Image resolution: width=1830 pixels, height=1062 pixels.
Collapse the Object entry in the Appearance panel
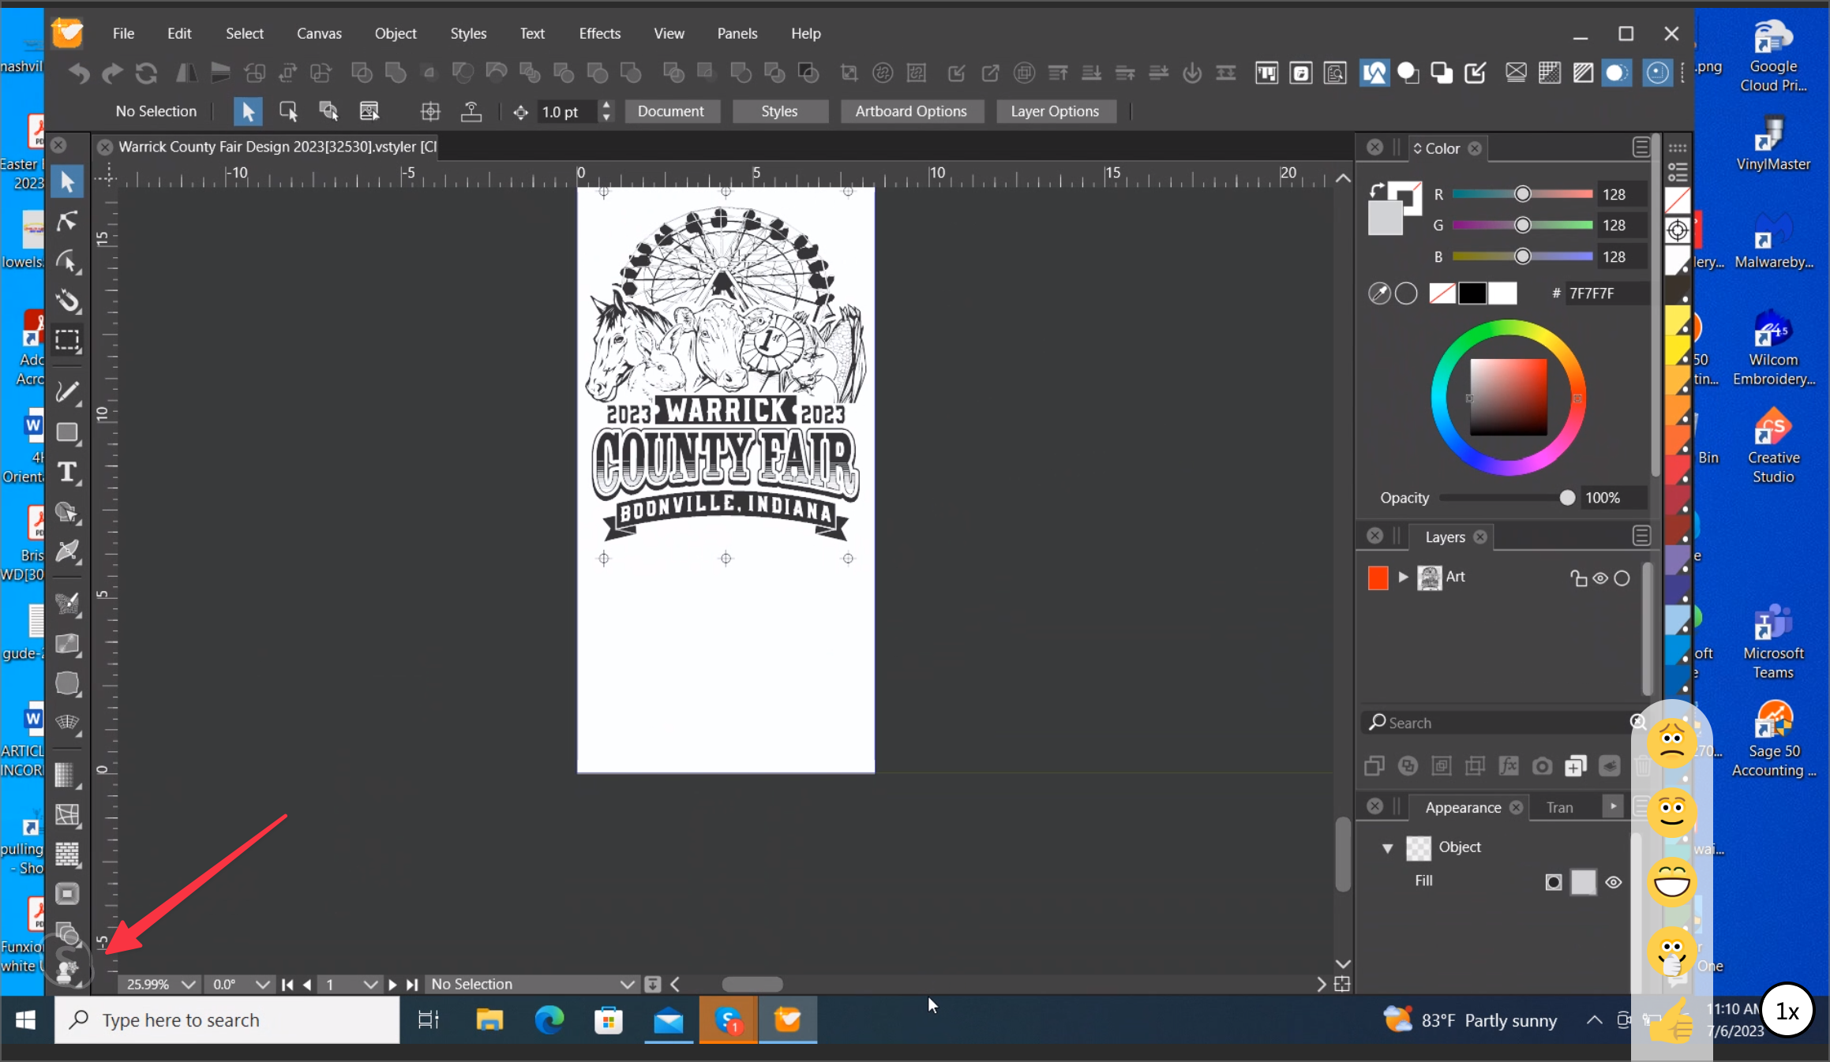tap(1387, 847)
